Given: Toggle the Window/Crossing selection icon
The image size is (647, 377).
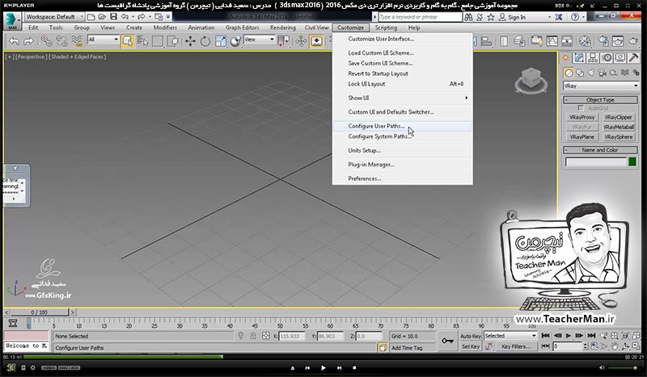Looking at the screenshot, I should click(x=173, y=41).
